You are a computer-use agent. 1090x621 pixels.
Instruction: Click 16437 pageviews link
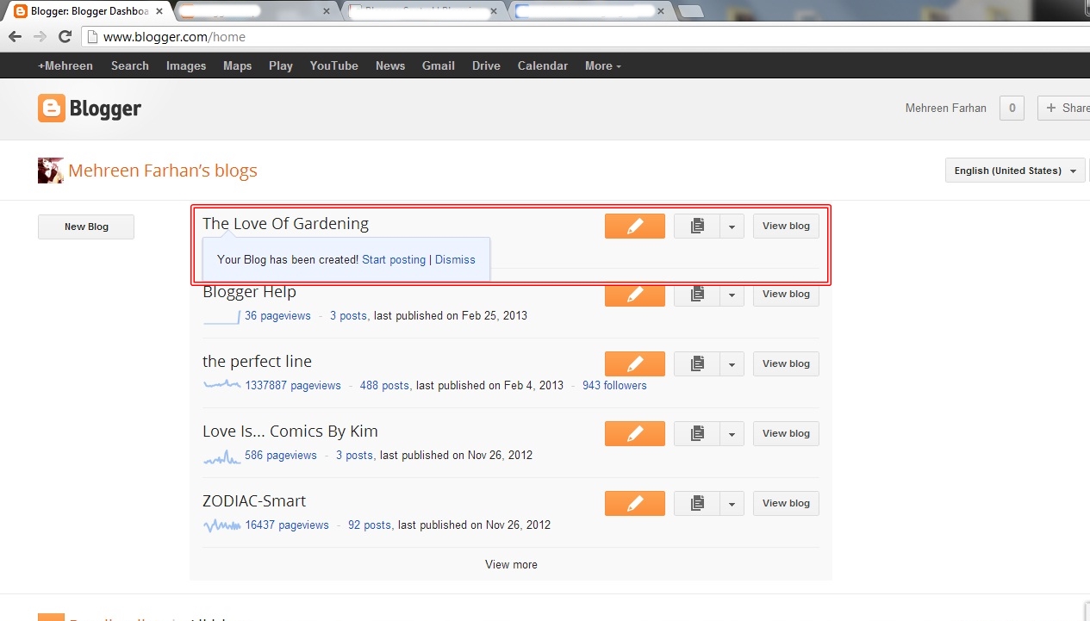coord(287,525)
